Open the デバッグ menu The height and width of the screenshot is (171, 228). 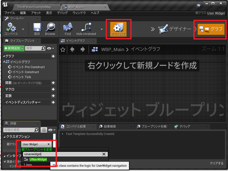coord(62,13)
